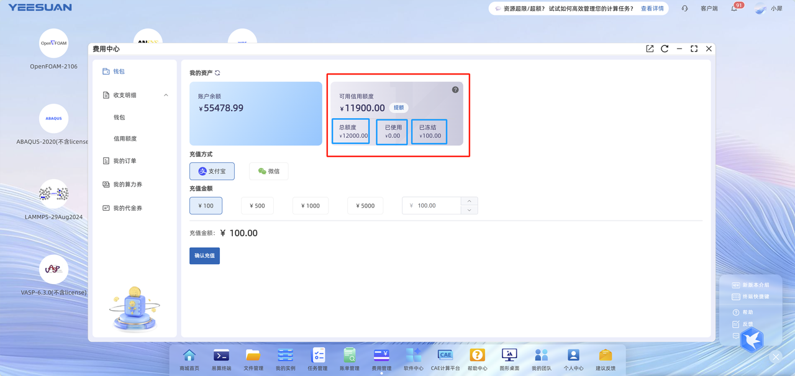Click the 查看详情 link in the banner
This screenshot has width=795, height=376.
(652, 9)
